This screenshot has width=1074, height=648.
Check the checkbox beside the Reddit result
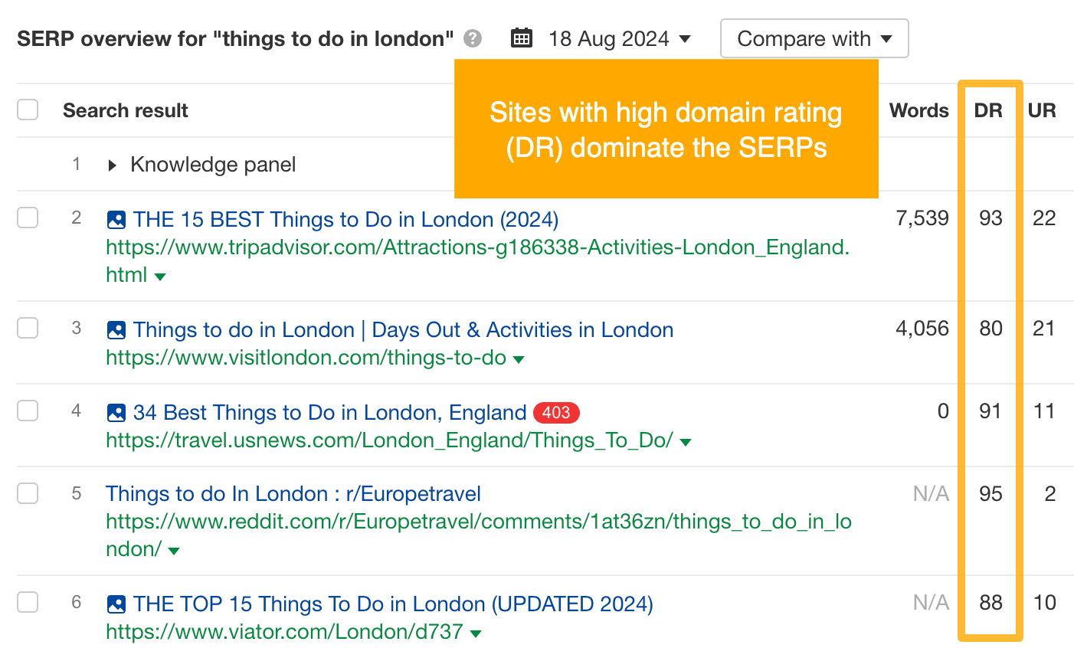[28, 493]
